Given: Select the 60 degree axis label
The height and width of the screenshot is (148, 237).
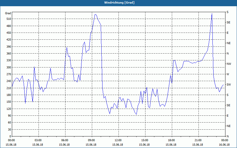Looking at the screenshot, I should (9, 123).
